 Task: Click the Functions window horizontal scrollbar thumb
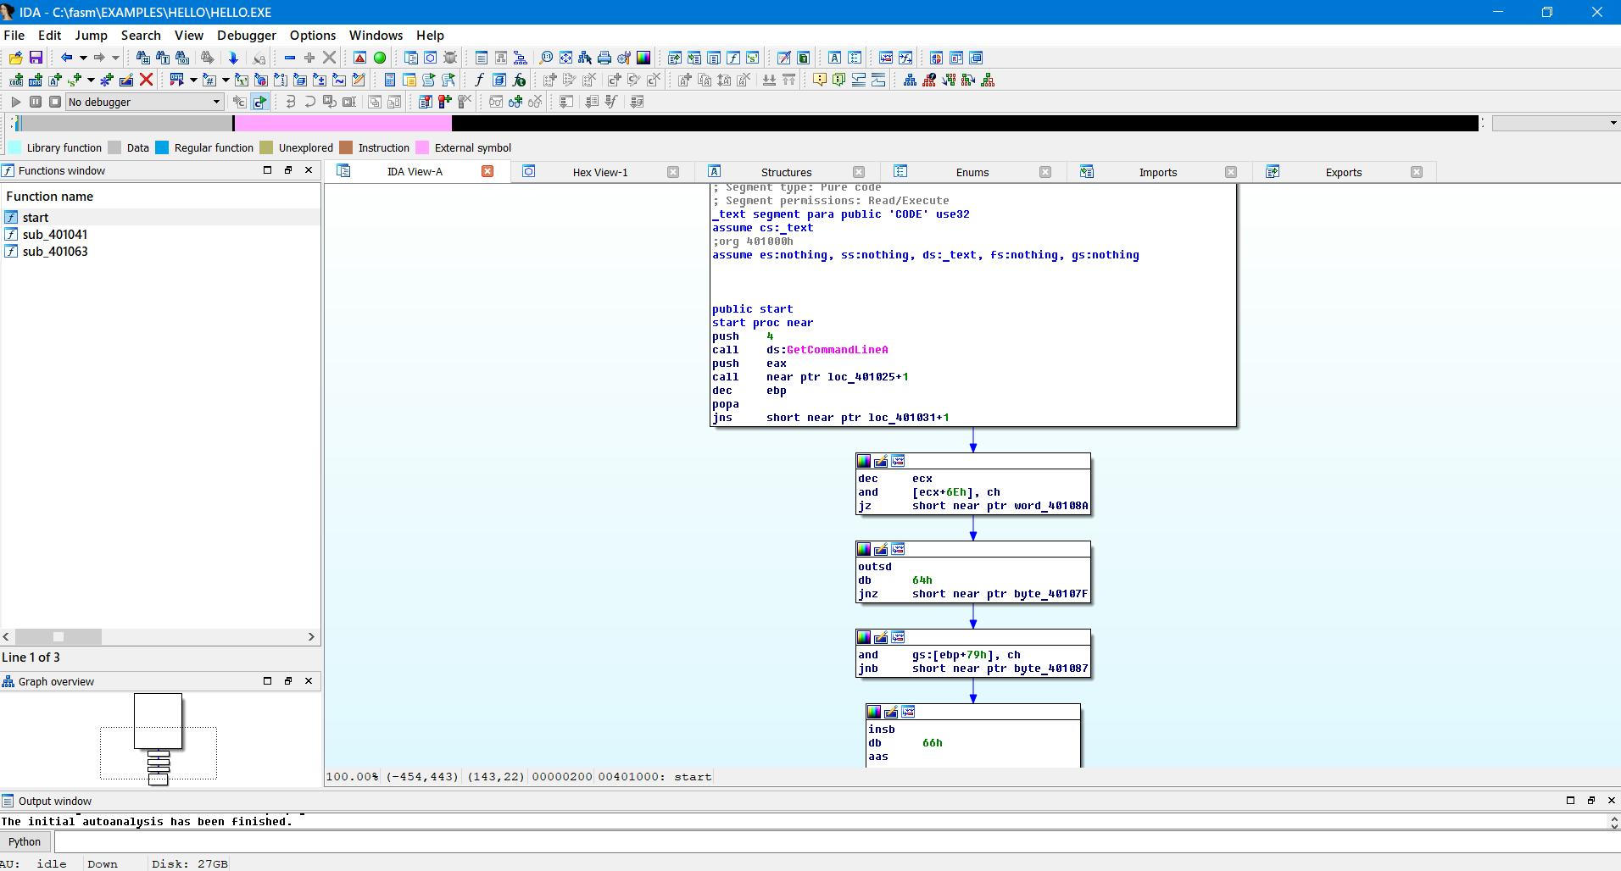[x=58, y=636]
